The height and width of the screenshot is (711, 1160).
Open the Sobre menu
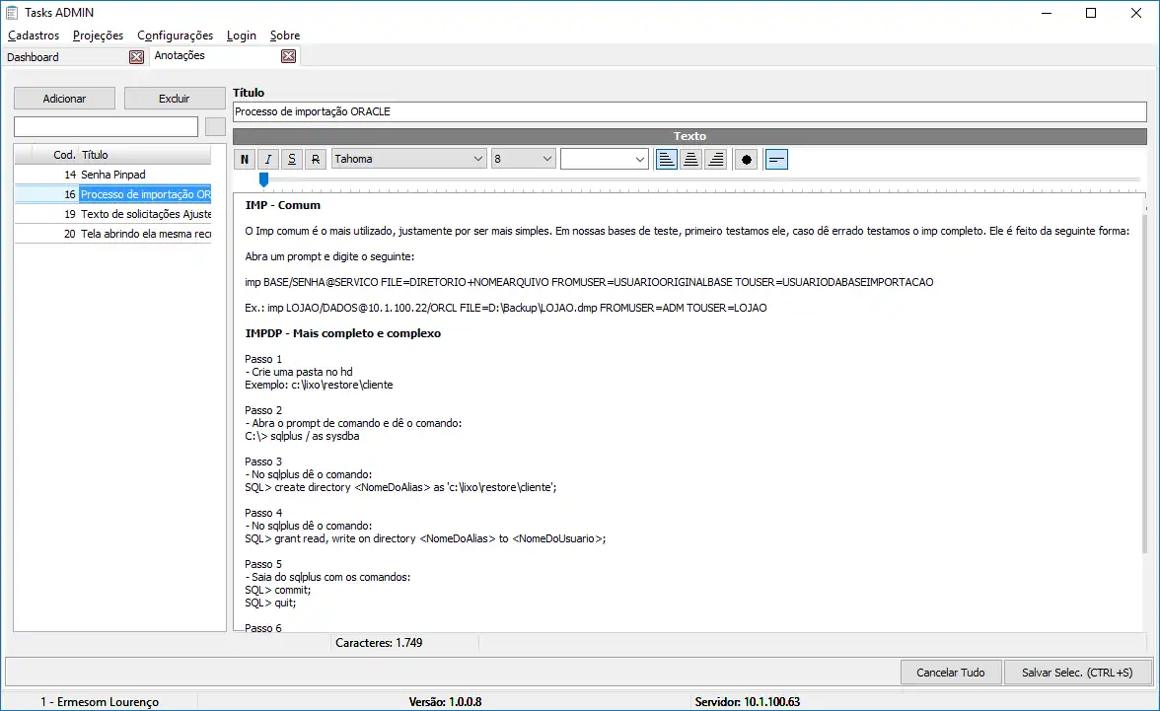(x=285, y=36)
